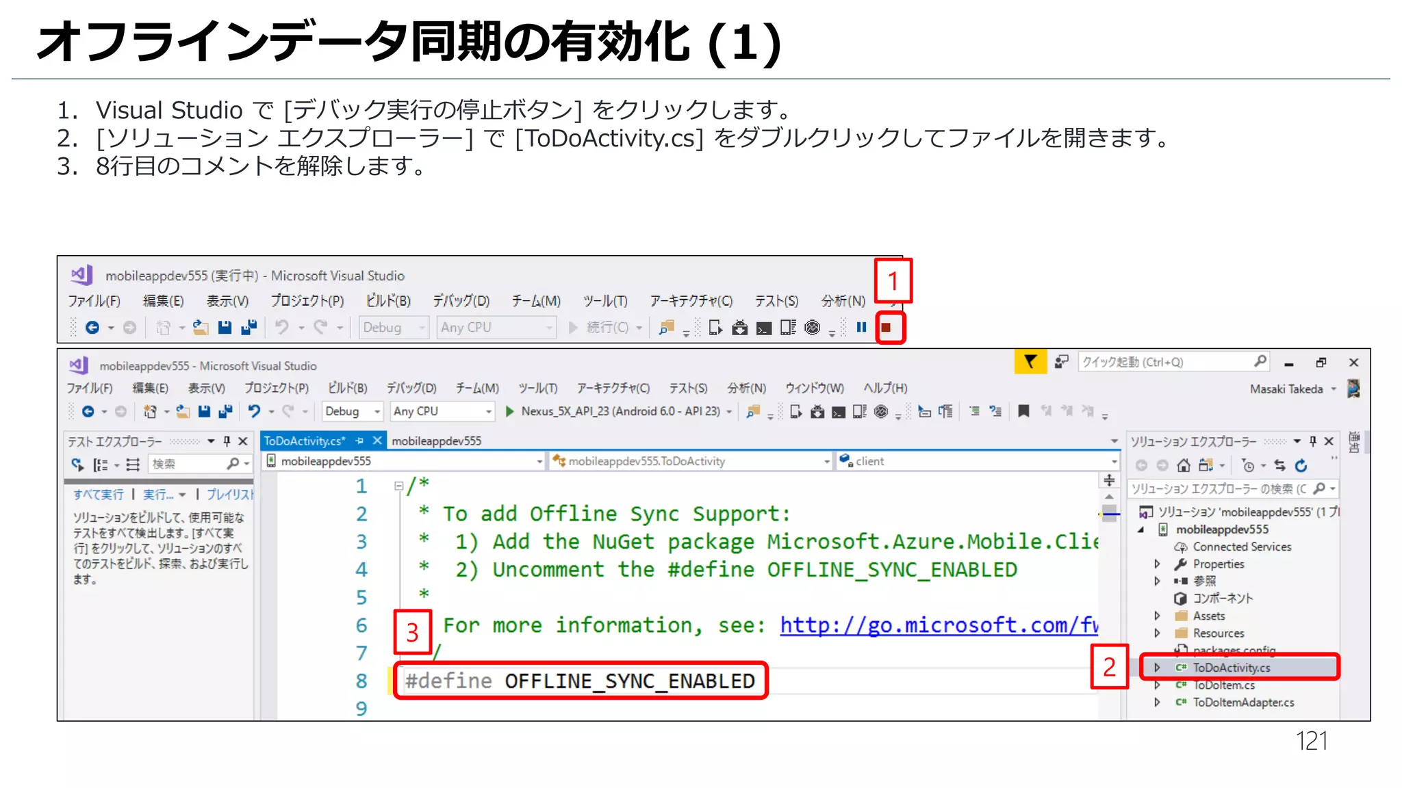
Task: Expand the Resources folder in Solution Explorer
Action: [x=1157, y=633]
